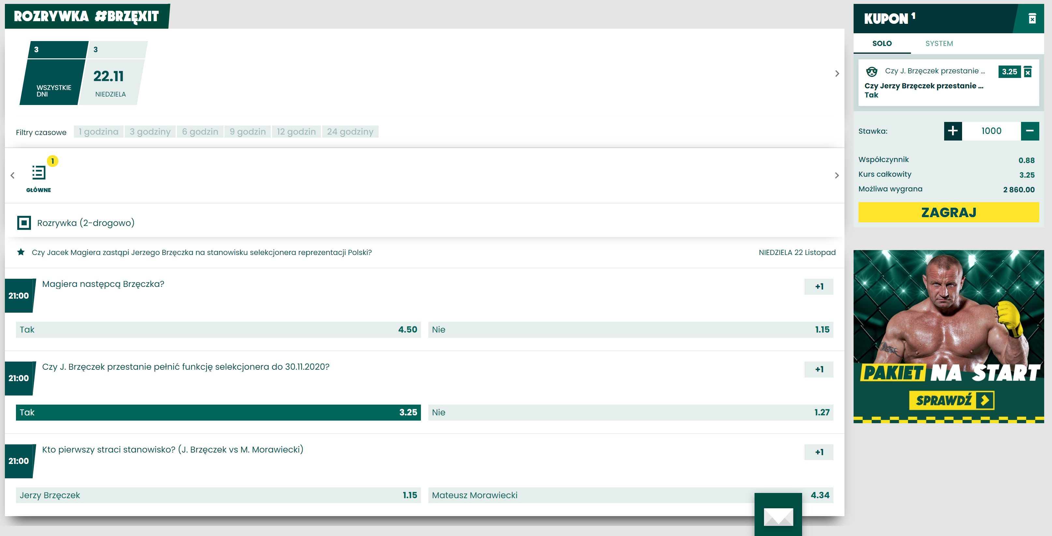Click the sport icon beside coupon bet
The height and width of the screenshot is (536, 1052).
click(872, 71)
